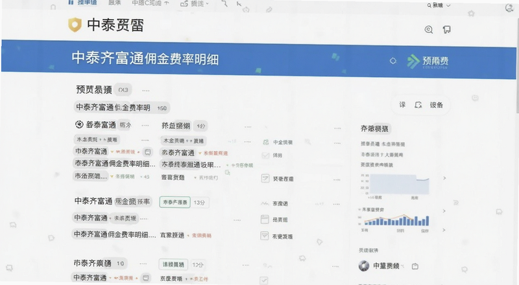
Task: Click the pill labeled 中泰齐富通佣金费率明 150
Action: 121,108
